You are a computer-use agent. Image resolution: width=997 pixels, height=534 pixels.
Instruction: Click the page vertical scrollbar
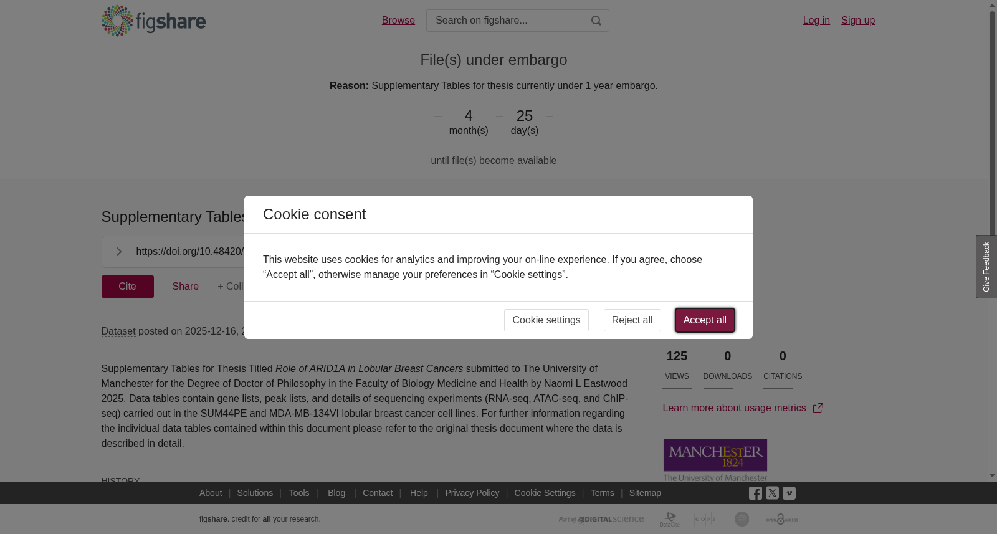coord(992,240)
